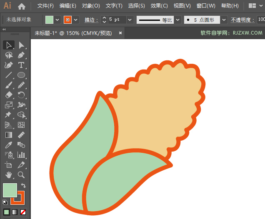This screenshot has height=219, width=265.
Task: Switch paint mode to Gradient
Action: click(x=15, y=212)
